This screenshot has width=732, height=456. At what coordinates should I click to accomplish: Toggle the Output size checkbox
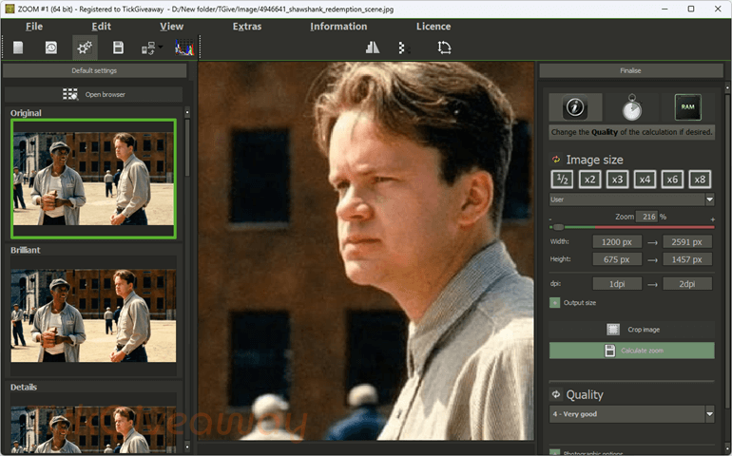tap(554, 303)
